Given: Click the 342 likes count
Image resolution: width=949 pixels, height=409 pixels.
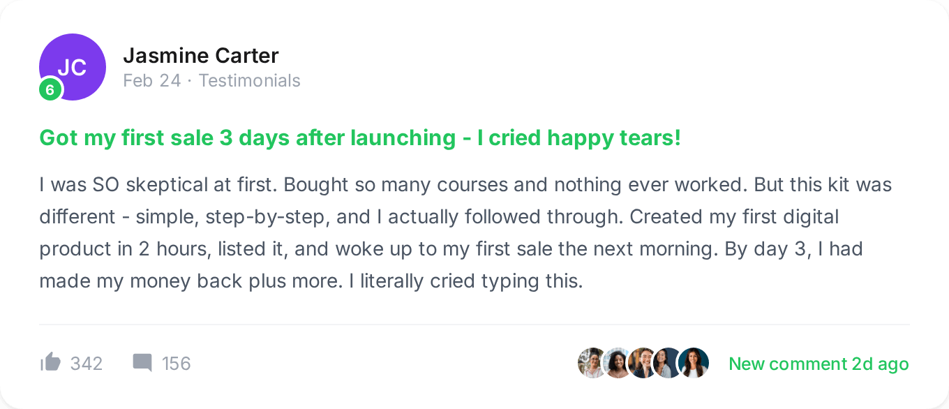Looking at the screenshot, I should click(x=87, y=364).
